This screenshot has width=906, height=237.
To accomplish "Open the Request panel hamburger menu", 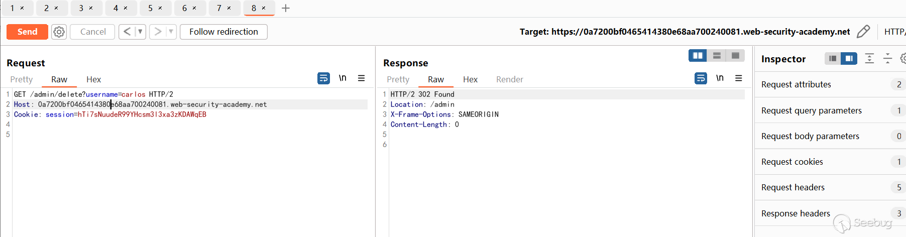I will pyautogui.click(x=361, y=78).
